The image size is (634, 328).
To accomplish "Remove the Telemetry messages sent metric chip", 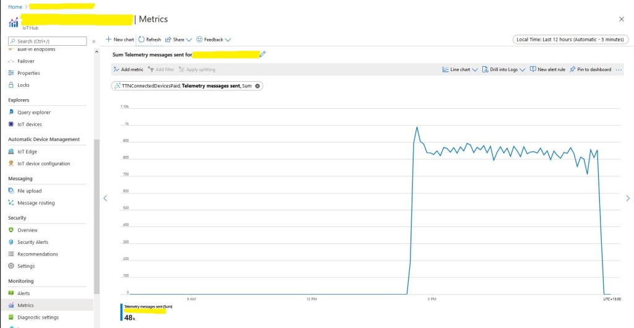I will (258, 86).
